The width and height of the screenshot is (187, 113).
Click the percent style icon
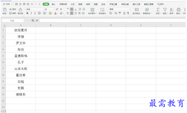pos(116,13)
